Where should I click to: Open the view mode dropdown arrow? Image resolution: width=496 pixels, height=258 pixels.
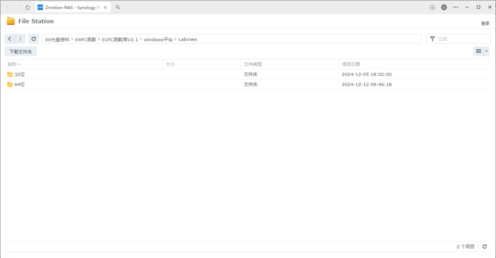tap(486, 51)
